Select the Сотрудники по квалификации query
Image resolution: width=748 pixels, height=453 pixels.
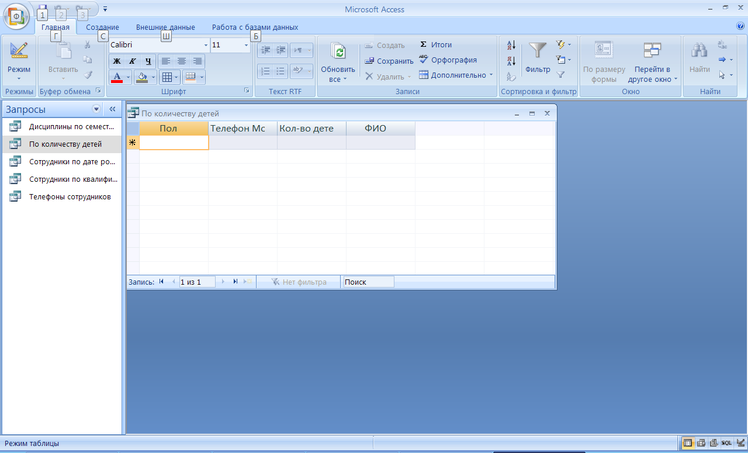tap(63, 179)
